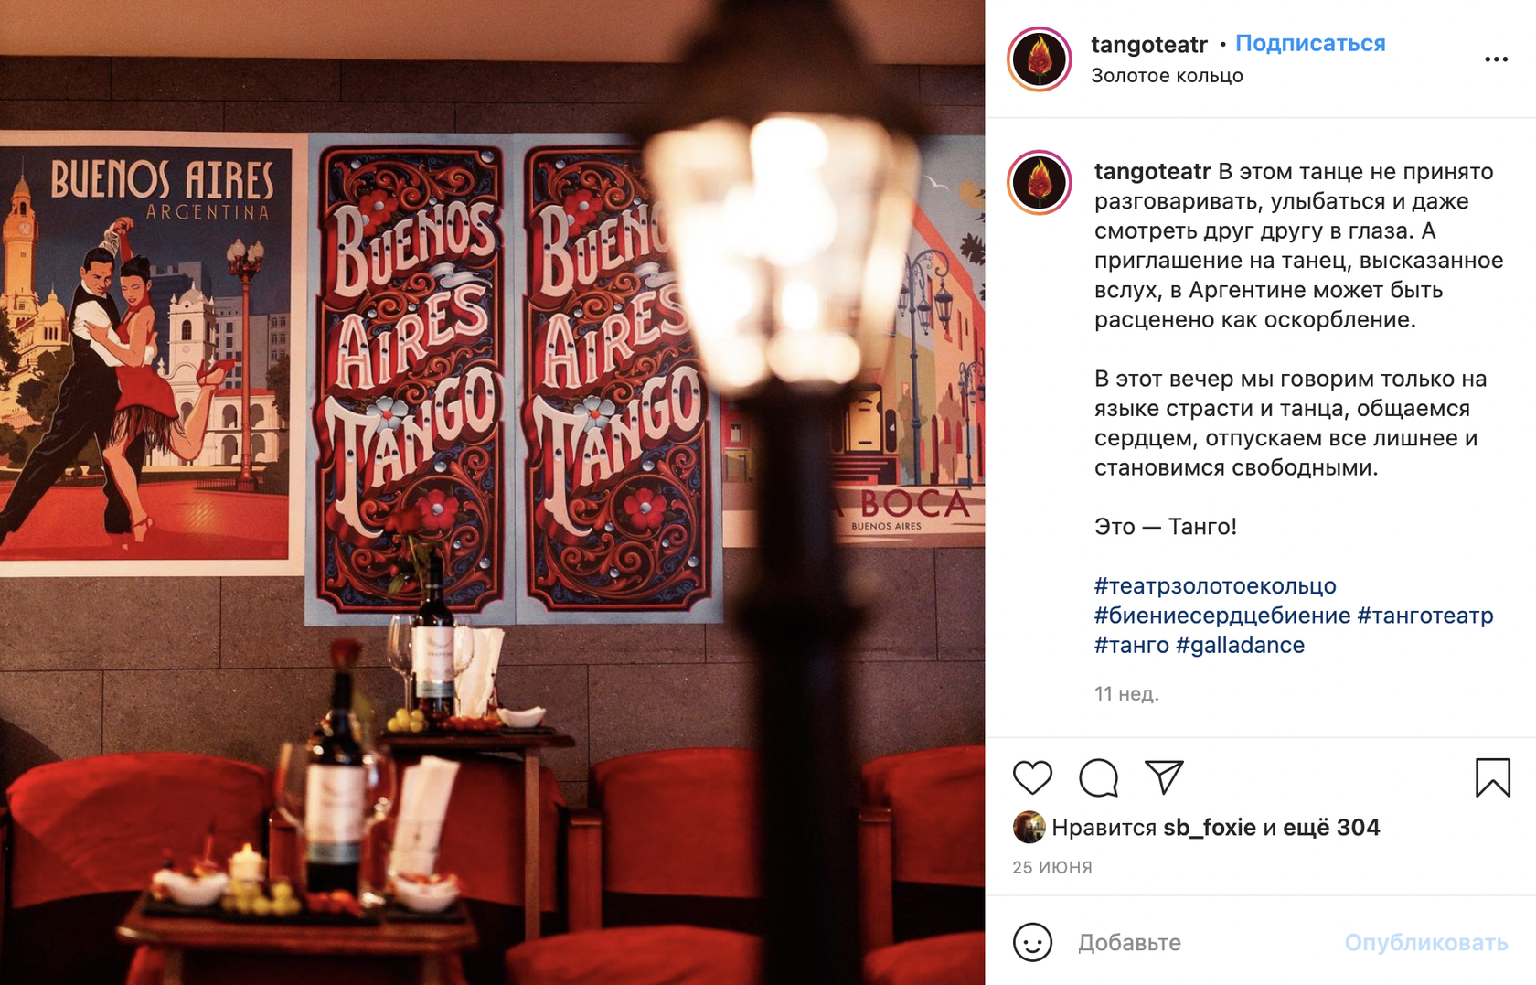This screenshot has width=1536, height=985.
Task: View list of ещё 304 likes
Action: click(1331, 827)
